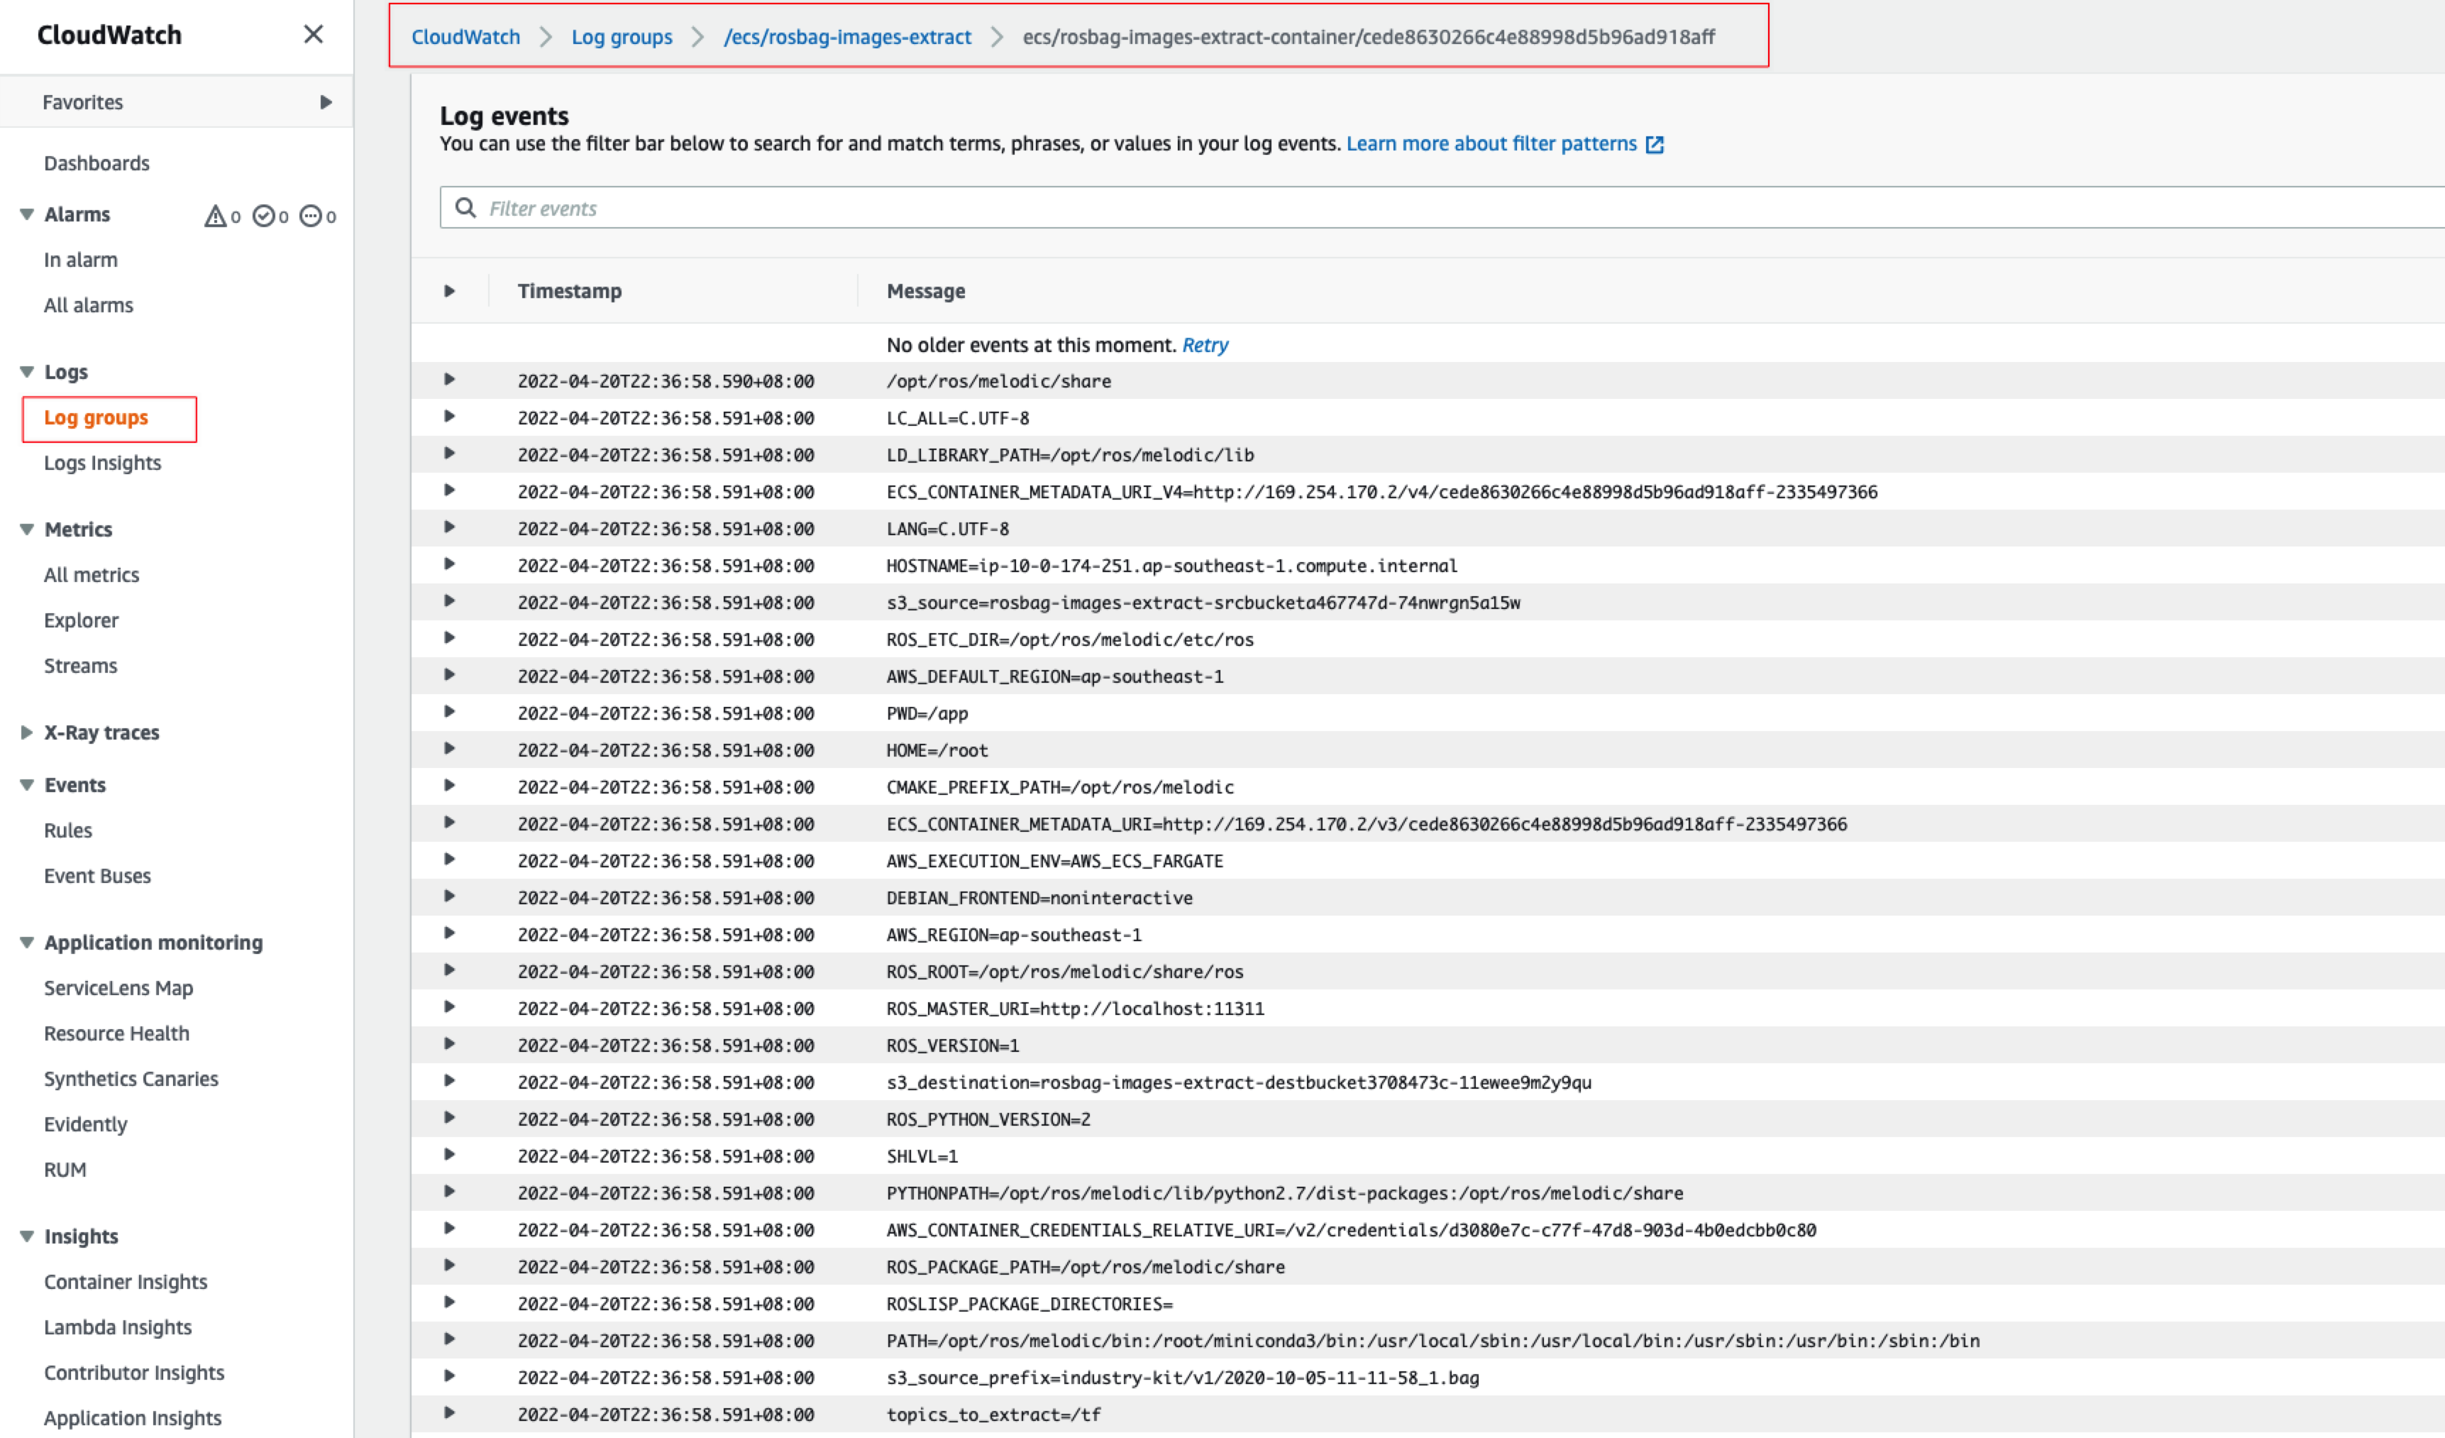Click the search magnifier in Filter events
2445x1438 pixels.
(x=465, y=208)
